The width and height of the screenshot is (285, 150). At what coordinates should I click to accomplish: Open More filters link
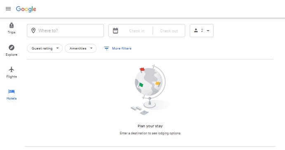pyautogui.click(x=122, y=48)
